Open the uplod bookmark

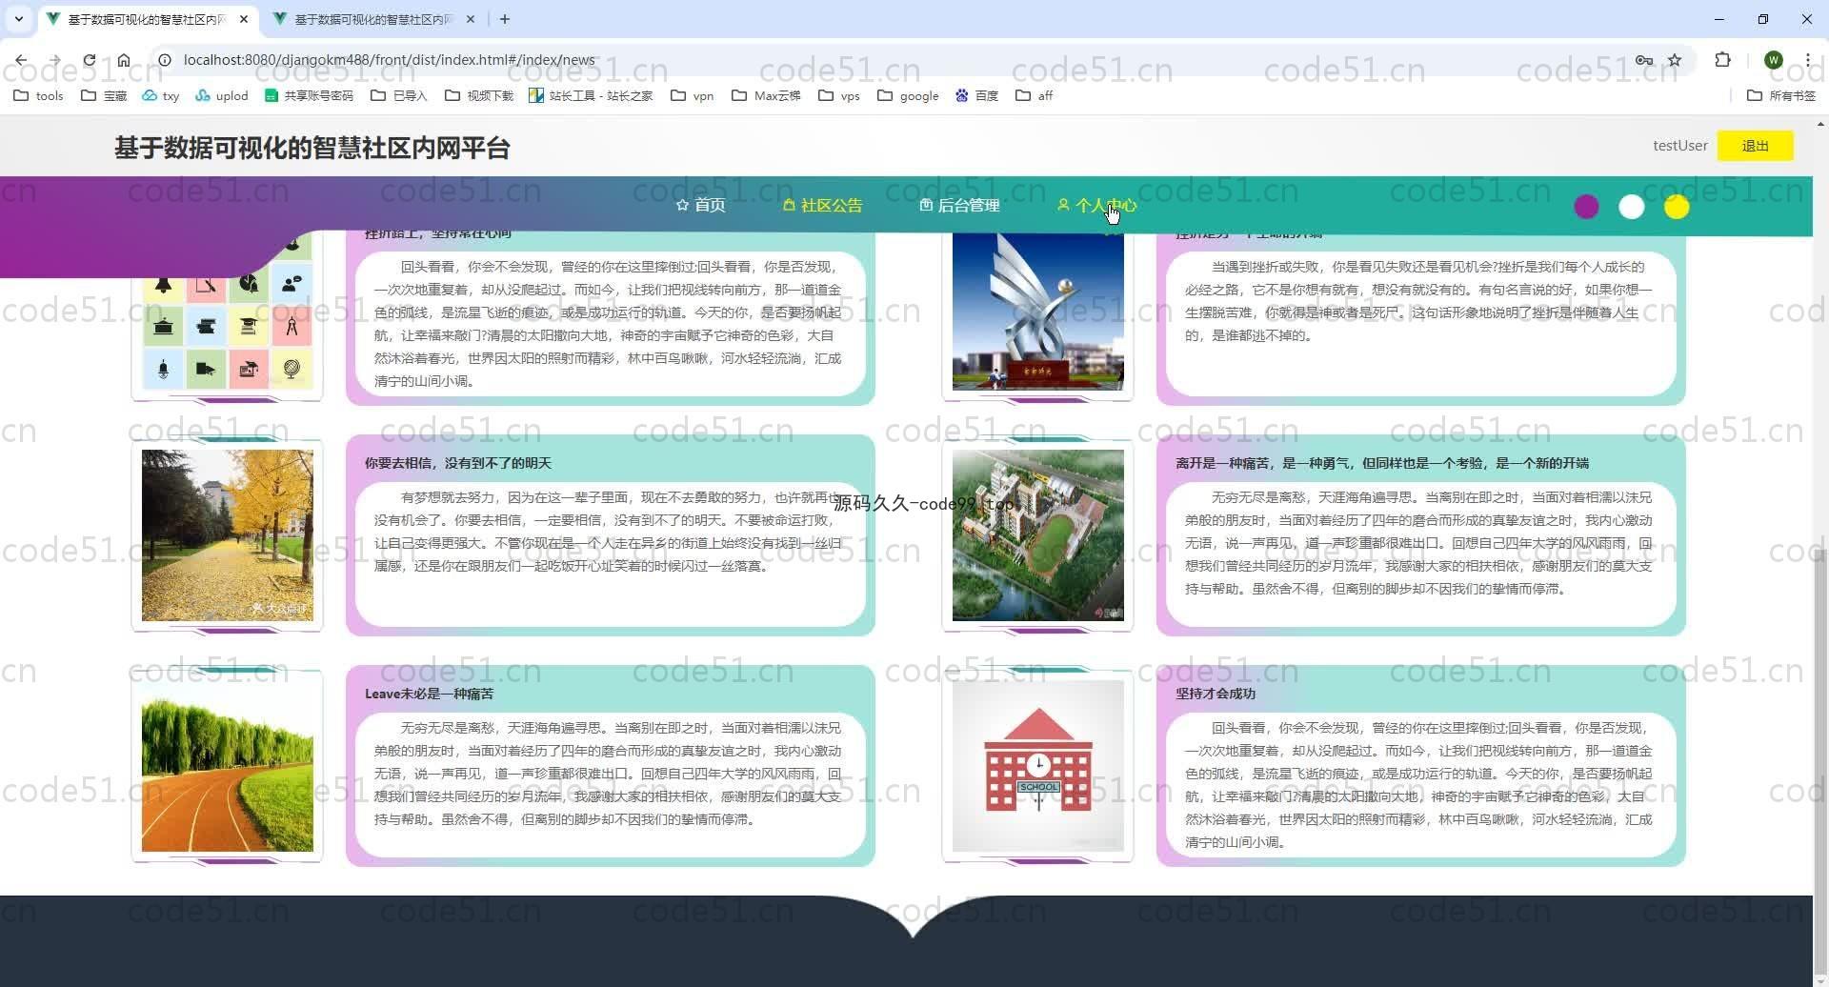coord(222,95)
